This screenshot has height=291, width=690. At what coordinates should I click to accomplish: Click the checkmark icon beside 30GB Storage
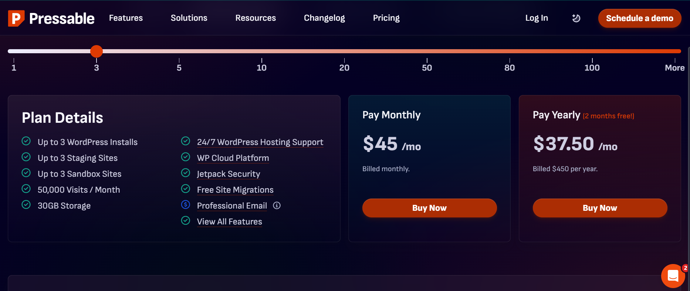pos(26,204)
